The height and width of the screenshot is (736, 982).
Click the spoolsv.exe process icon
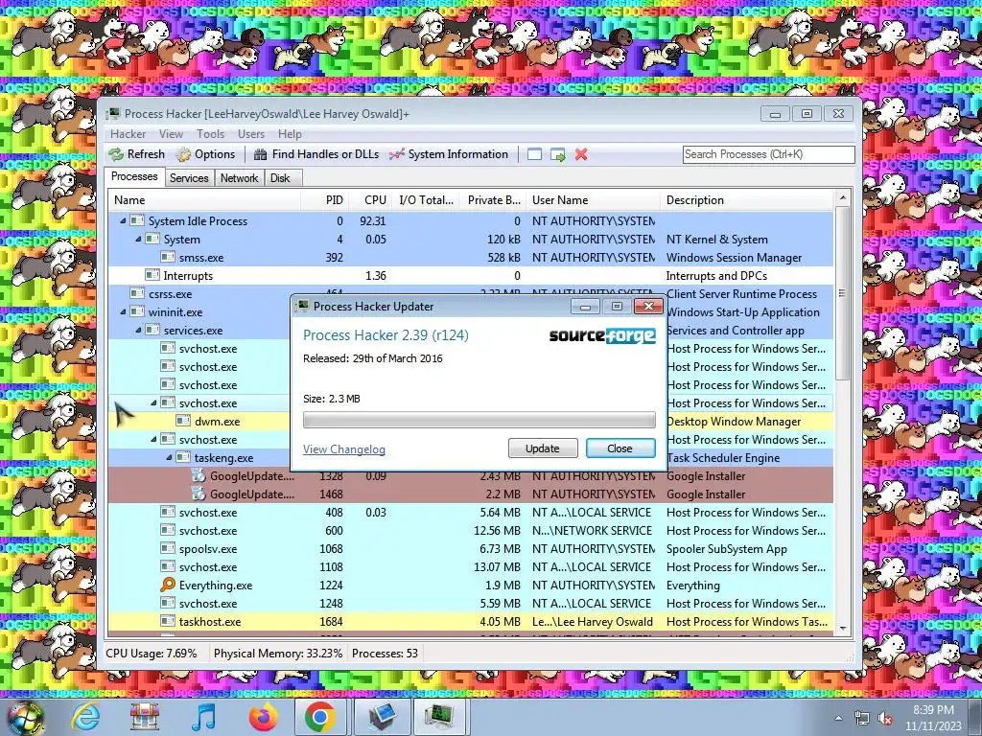pos(168,549)
